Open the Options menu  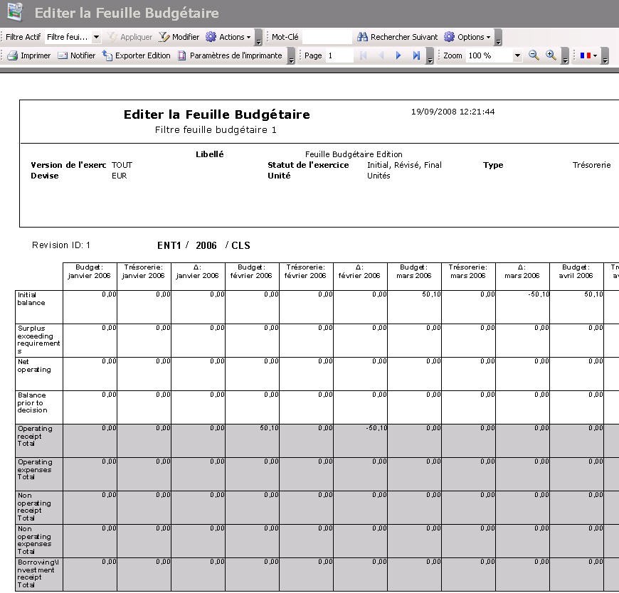(467, 37)
